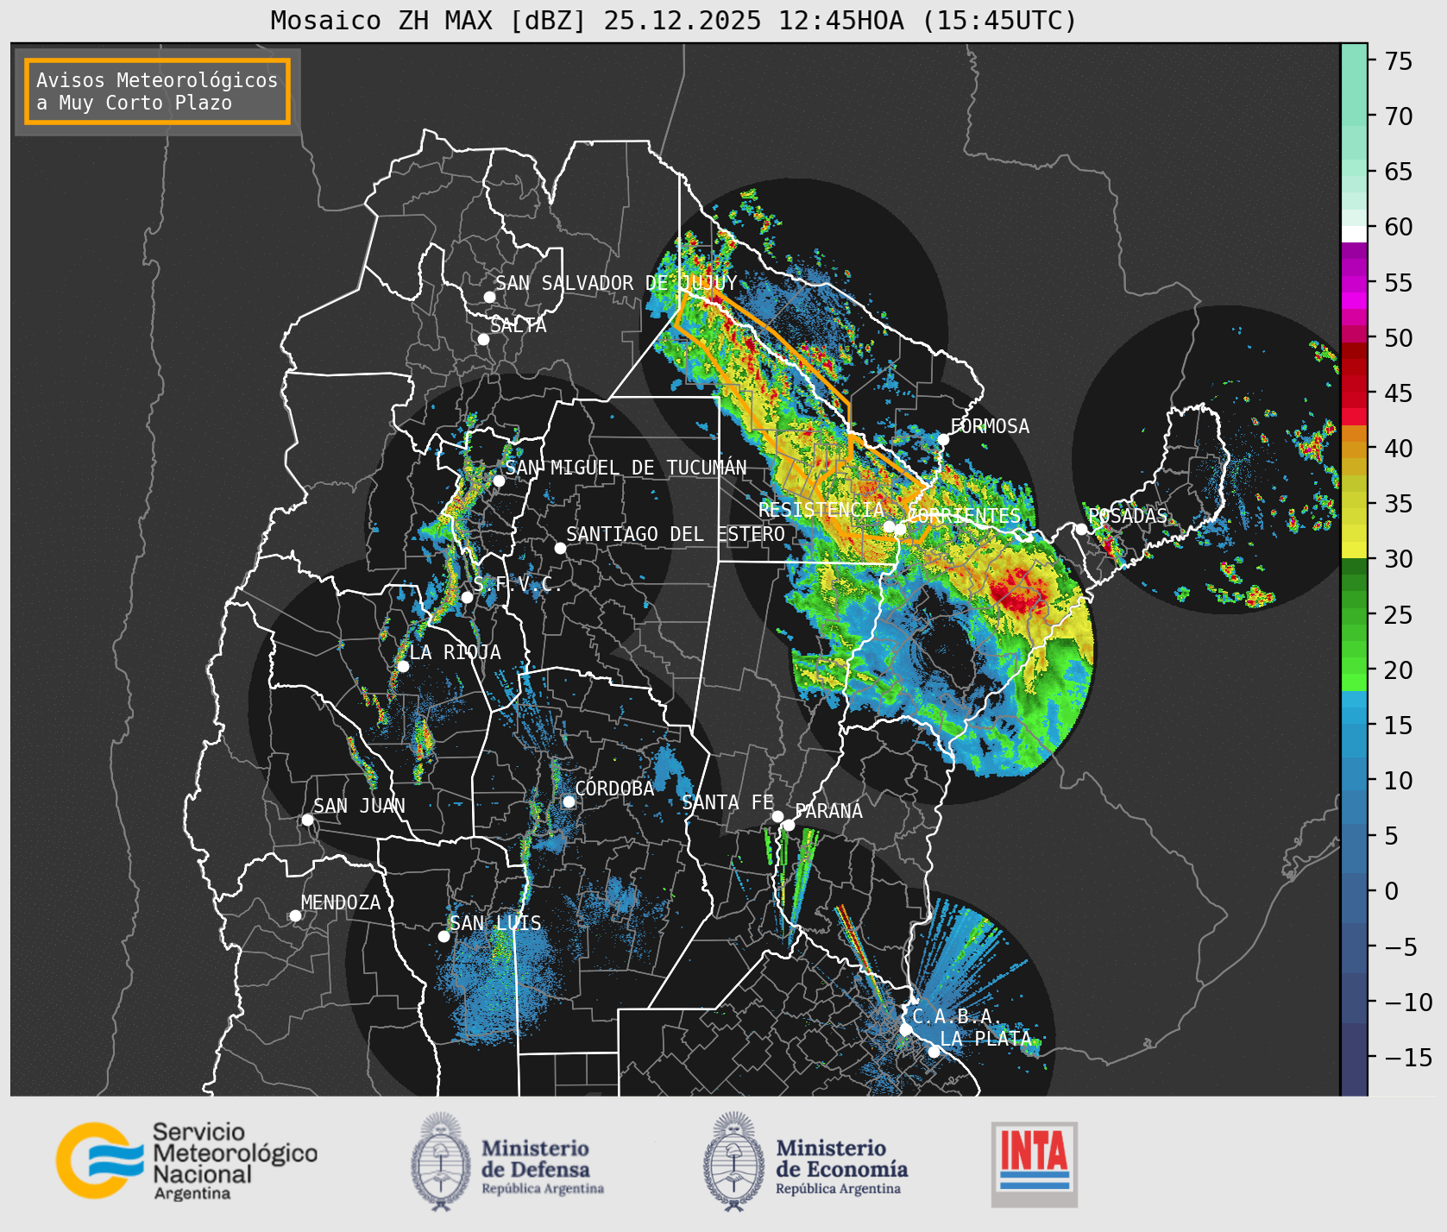Screen dimensions: 1447x1232
Task: Click the San Salvador de Jujuy city marker
Action: coord(489,297)
